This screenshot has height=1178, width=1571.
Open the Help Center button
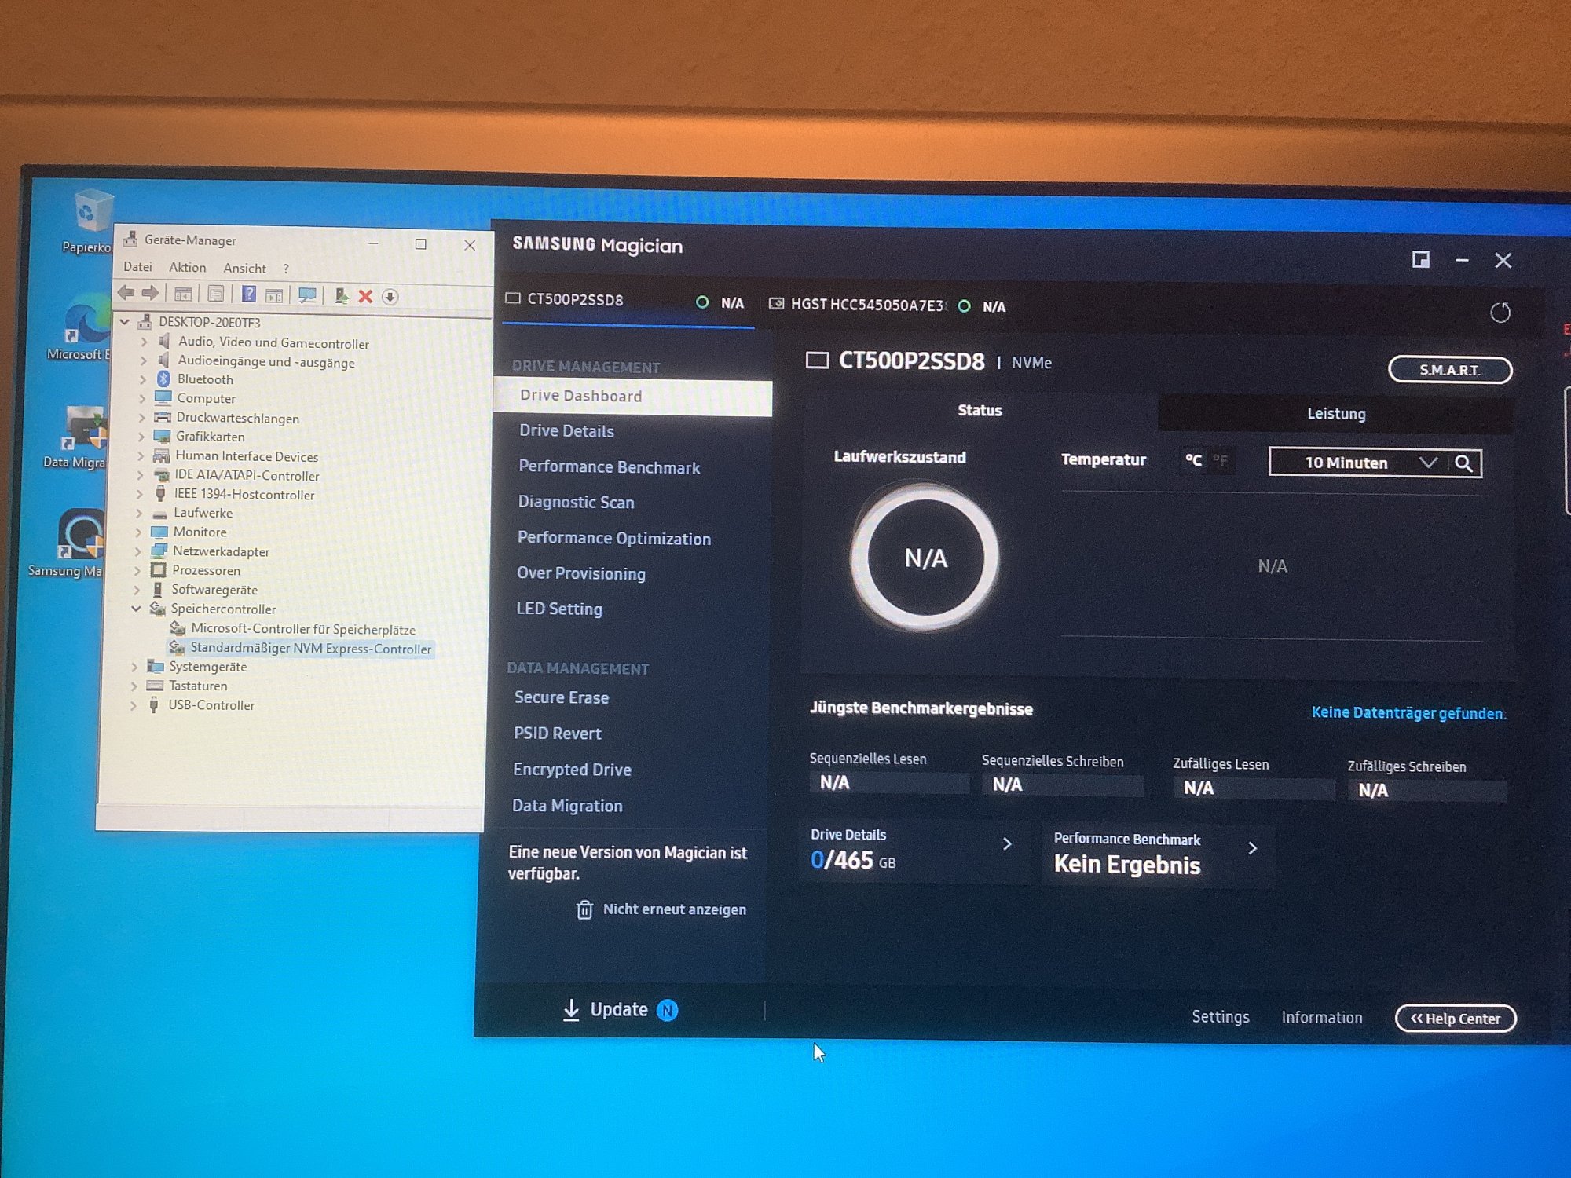(1455, 1019)
